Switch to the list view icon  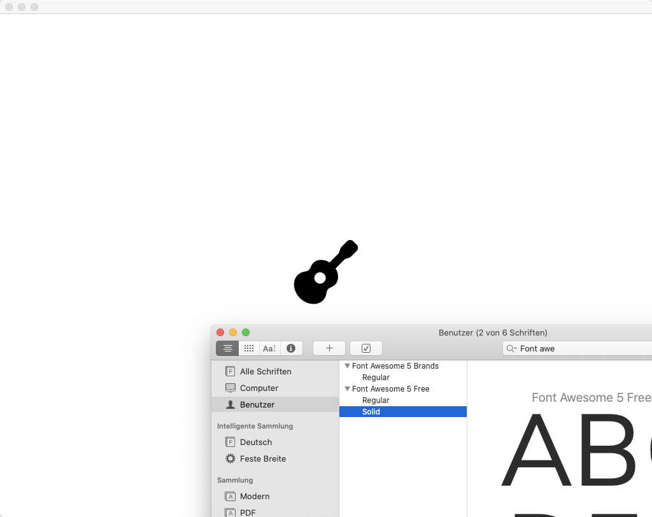[227, 348]
